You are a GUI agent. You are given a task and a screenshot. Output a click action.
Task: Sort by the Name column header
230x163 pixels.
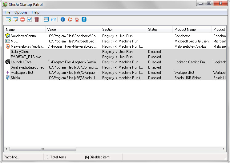click(x=25, y=30)
